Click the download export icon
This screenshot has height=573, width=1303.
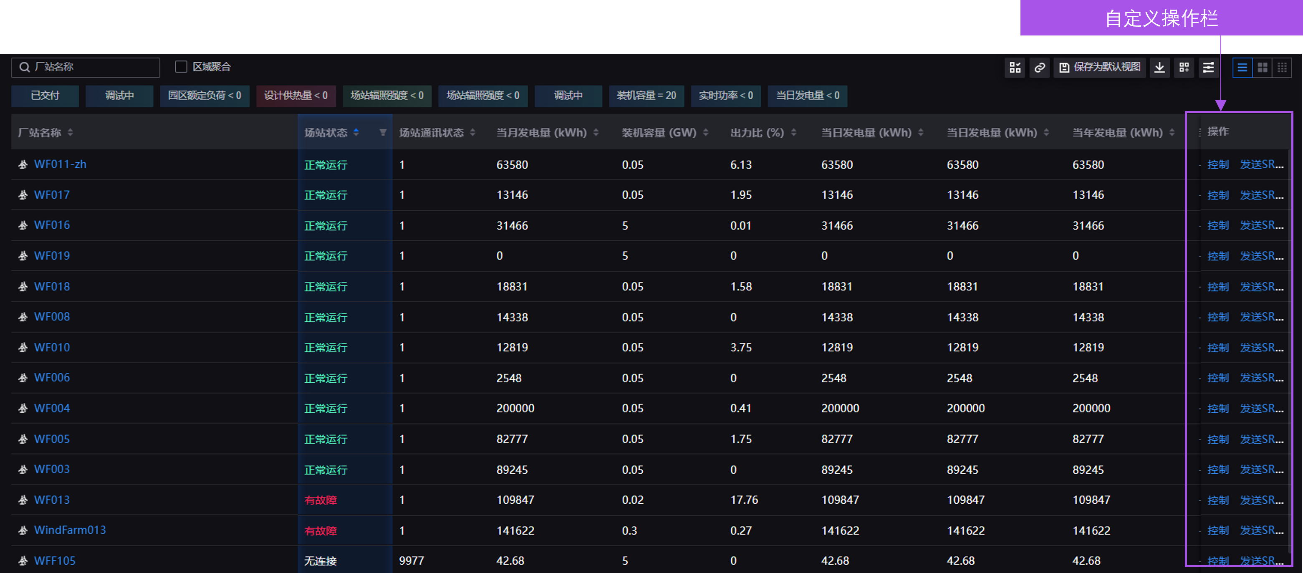coord(1159,68)
